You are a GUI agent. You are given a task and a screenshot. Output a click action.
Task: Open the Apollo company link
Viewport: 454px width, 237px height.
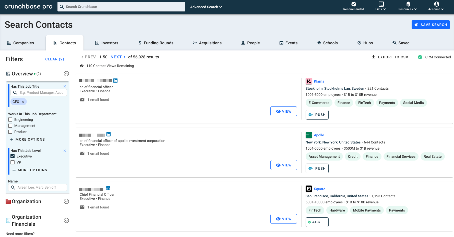(319, 135)
